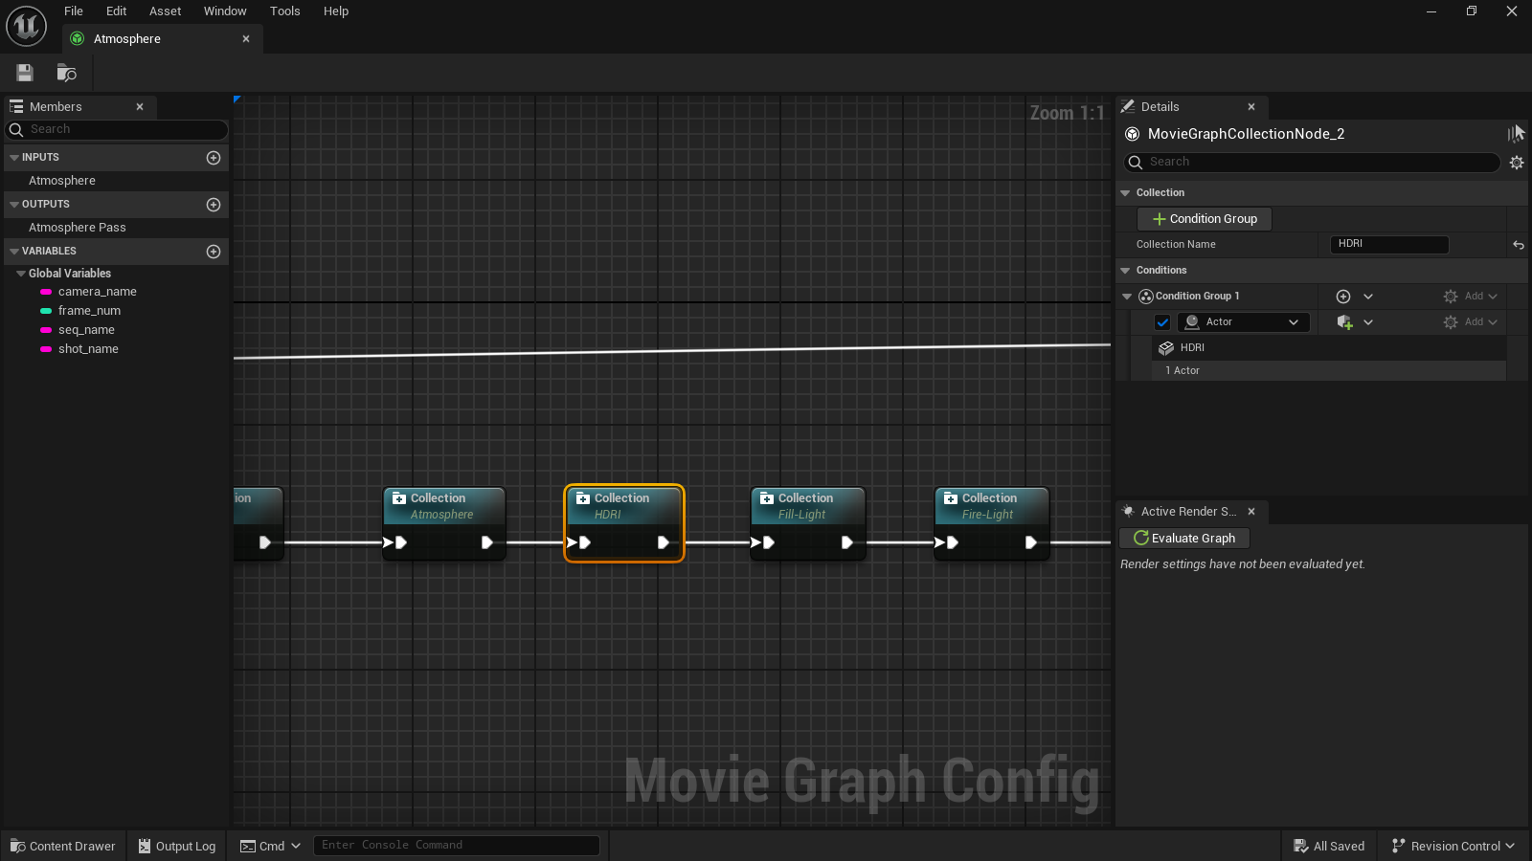Open Add dropdown in the Actor row
The height and width of the screenshot is (861, 1532).
click(1471, 322)
